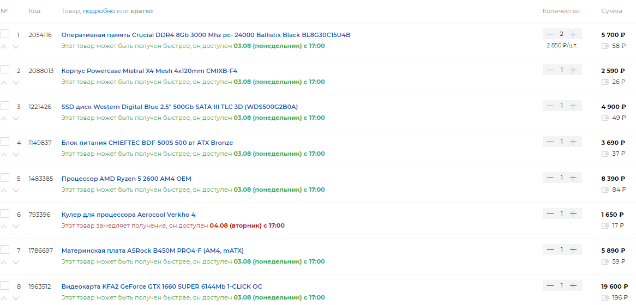Click unit price '2 850 ₽/шт.'
The image size is (636, 305).
562,45
